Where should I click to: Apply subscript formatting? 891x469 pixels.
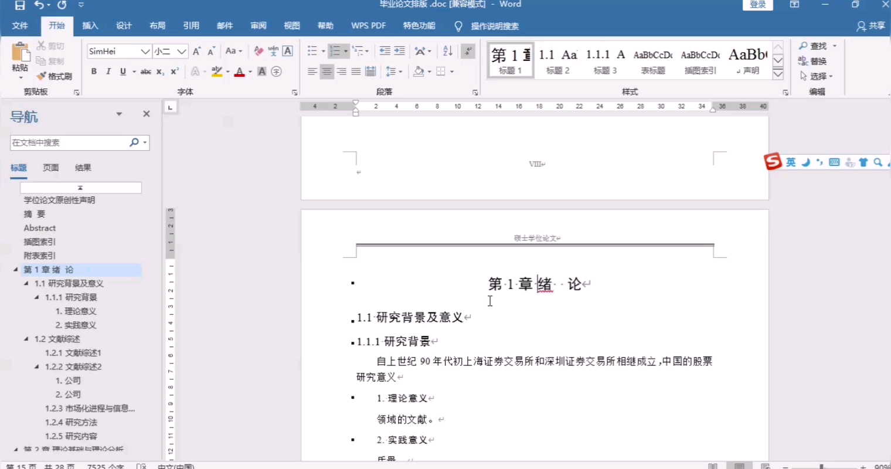point(160,72)
